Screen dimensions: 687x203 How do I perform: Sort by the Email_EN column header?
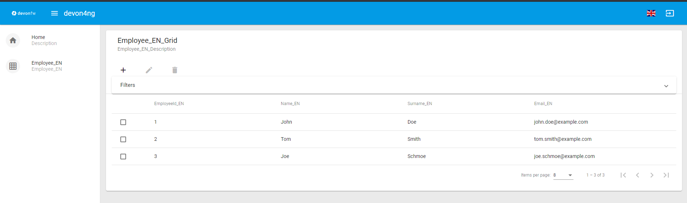[543, 104]
